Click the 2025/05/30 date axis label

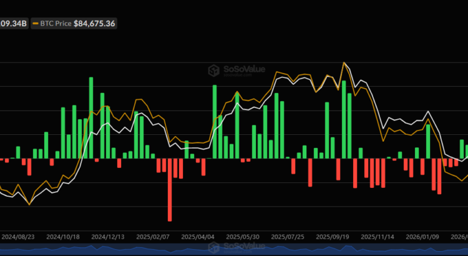(x=243, y=237)
